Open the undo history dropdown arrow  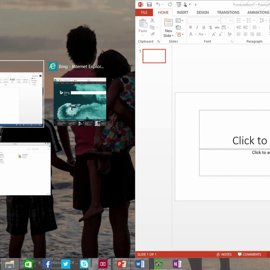[x=163, y=4]
